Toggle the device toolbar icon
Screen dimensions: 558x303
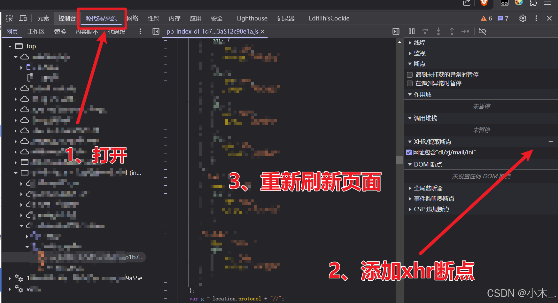click(x=23, y=18)
